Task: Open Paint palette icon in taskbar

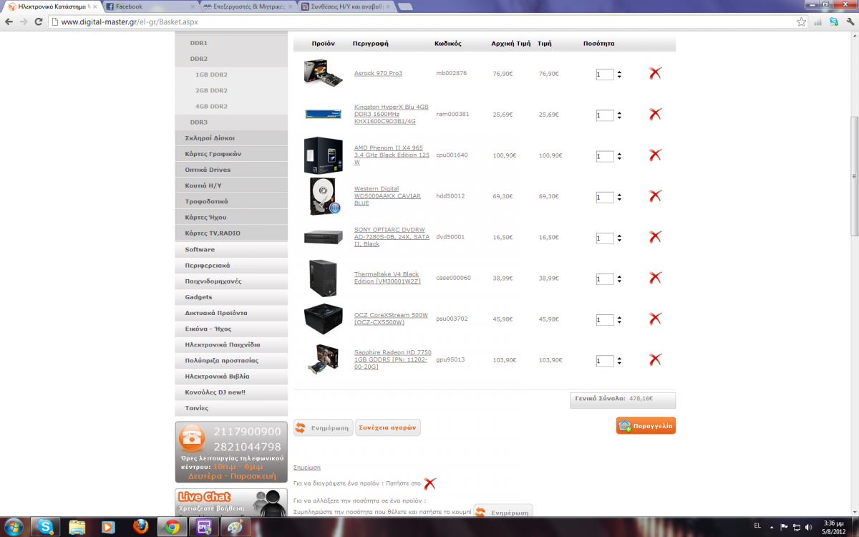Action: (234, 526)
